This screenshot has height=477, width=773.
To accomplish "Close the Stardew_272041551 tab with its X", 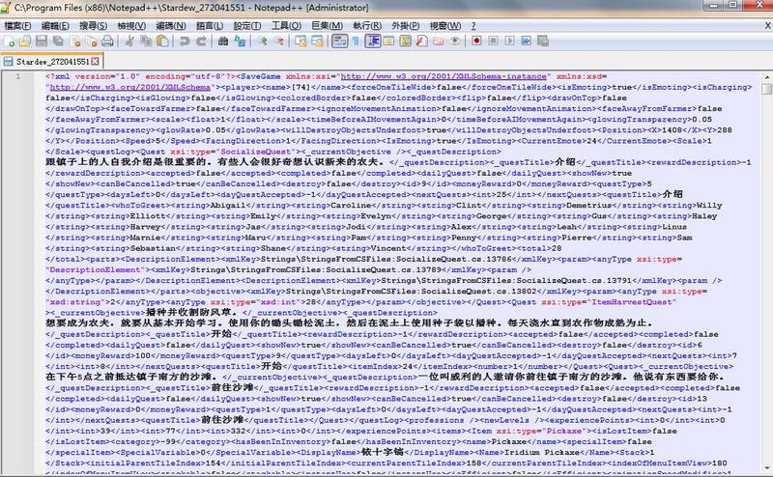I will tap(95, 62).
